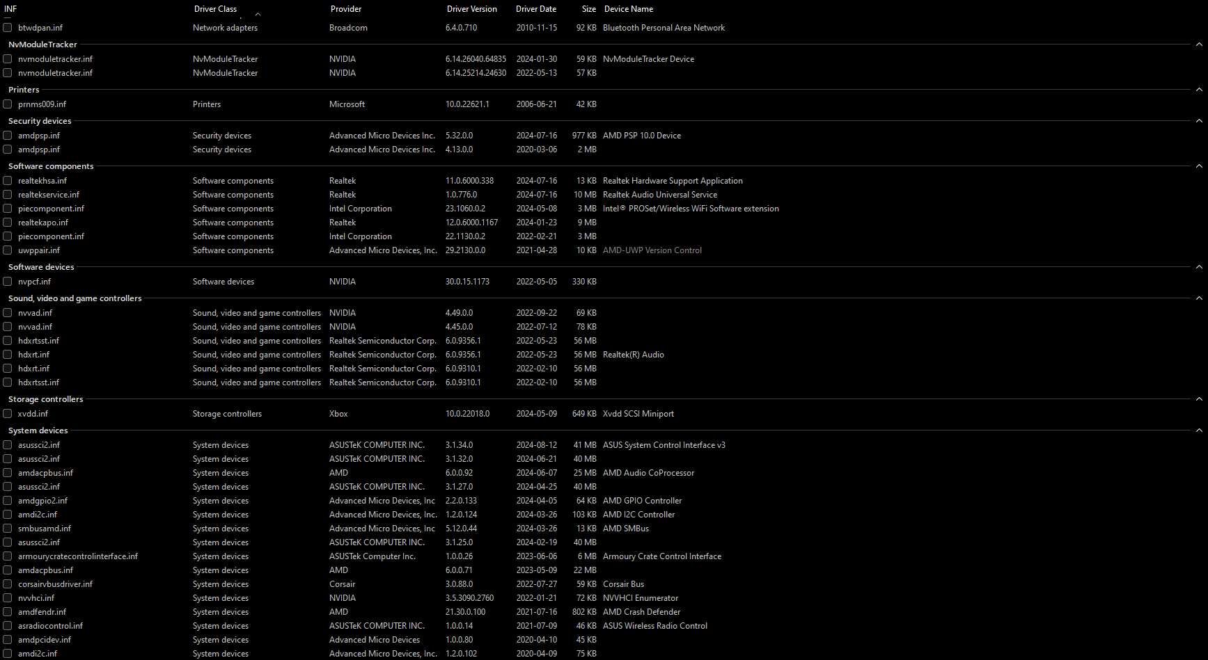Screen dimensions: 1208x660
Task: Sort by Device Name column header
Action: tap(629, 9)
